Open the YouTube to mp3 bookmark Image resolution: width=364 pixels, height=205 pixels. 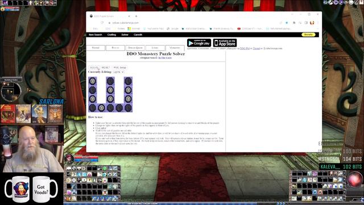pos(154,28)
